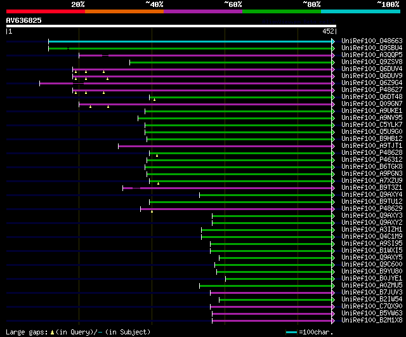Click UniRef100_A9PGN3 label

(372, 174)
